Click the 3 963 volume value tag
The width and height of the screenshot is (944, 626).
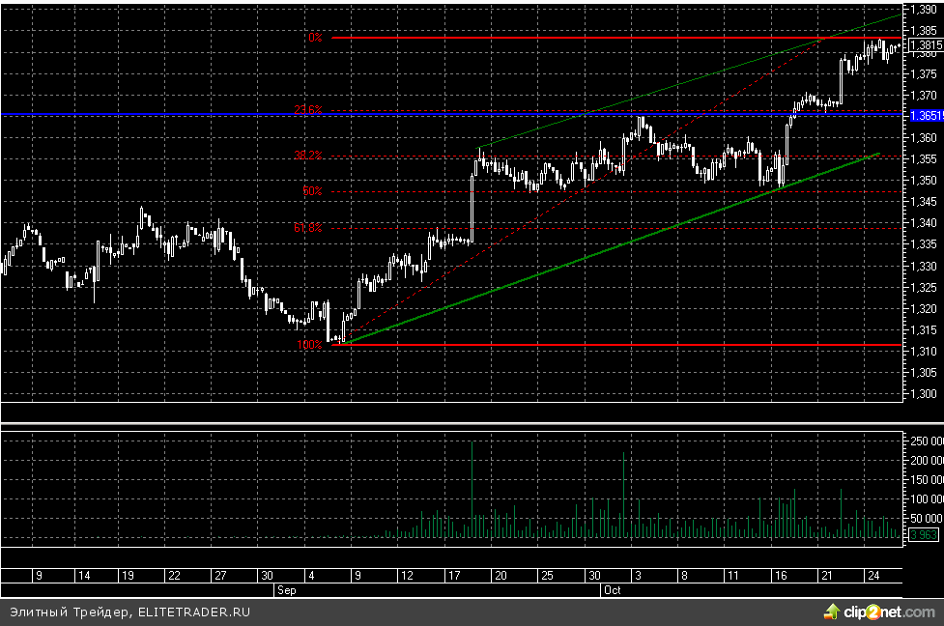click(x=924, y=533)
